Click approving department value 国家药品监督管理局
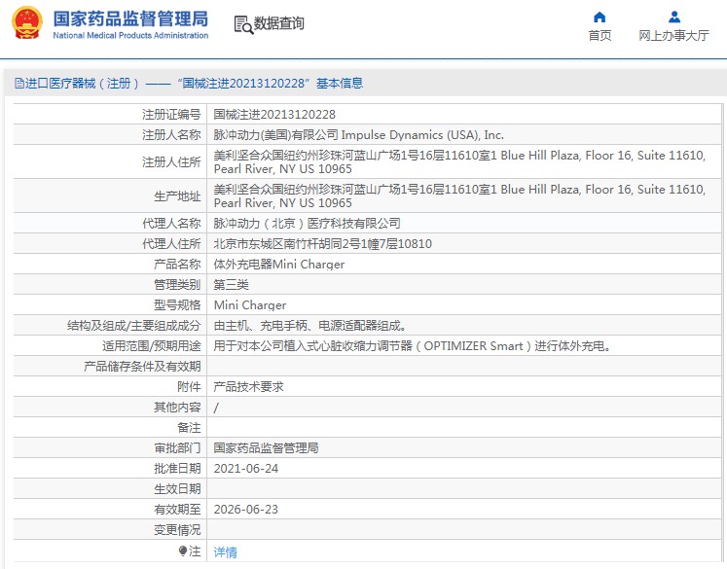This screenshot has width=727, height=569. (x=266, y=448)
